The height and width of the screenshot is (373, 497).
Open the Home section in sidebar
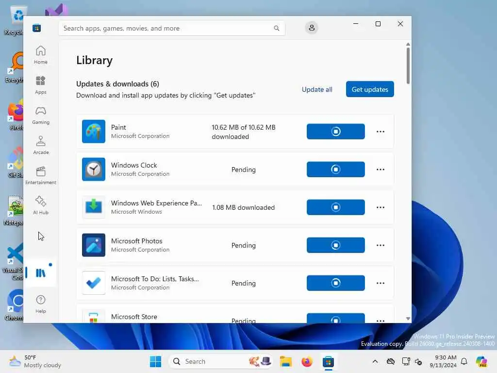point(41,55)
